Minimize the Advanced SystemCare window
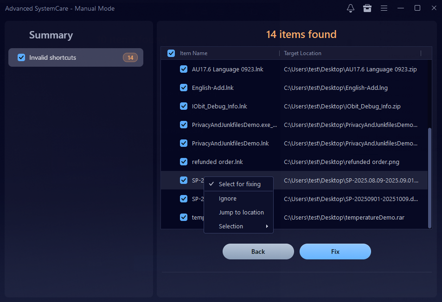The image size is (442, 302). pyautogui.click(x=401, y=8)
